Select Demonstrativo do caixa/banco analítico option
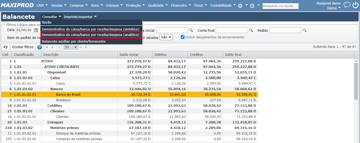The image size is (360, 143). 91,35
